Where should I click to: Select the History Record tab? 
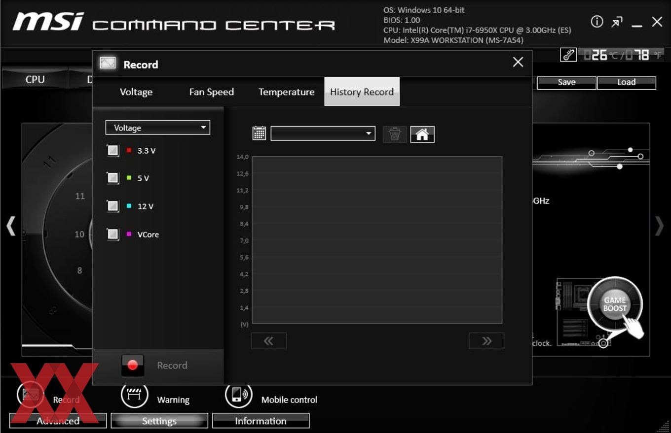click(x=362, y=92)
